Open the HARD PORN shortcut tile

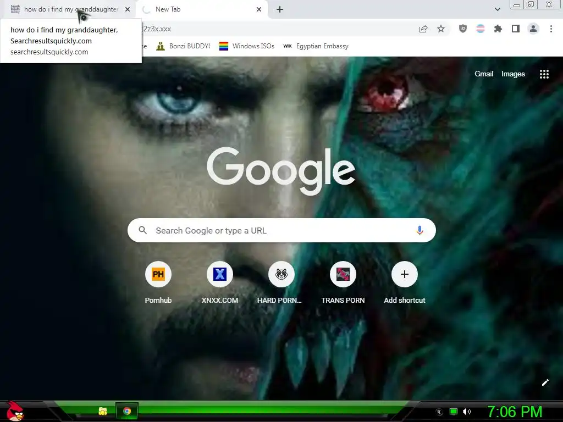[281, 283]
